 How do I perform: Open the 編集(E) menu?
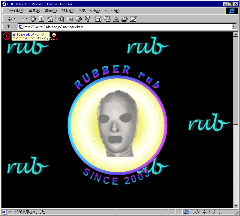pyautogui.click(x=34, y=11)
